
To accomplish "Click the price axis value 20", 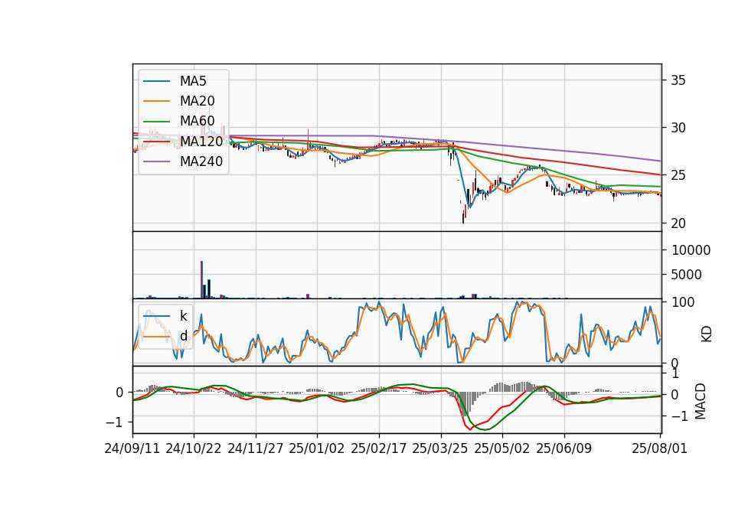I will (x=678, y=223).
